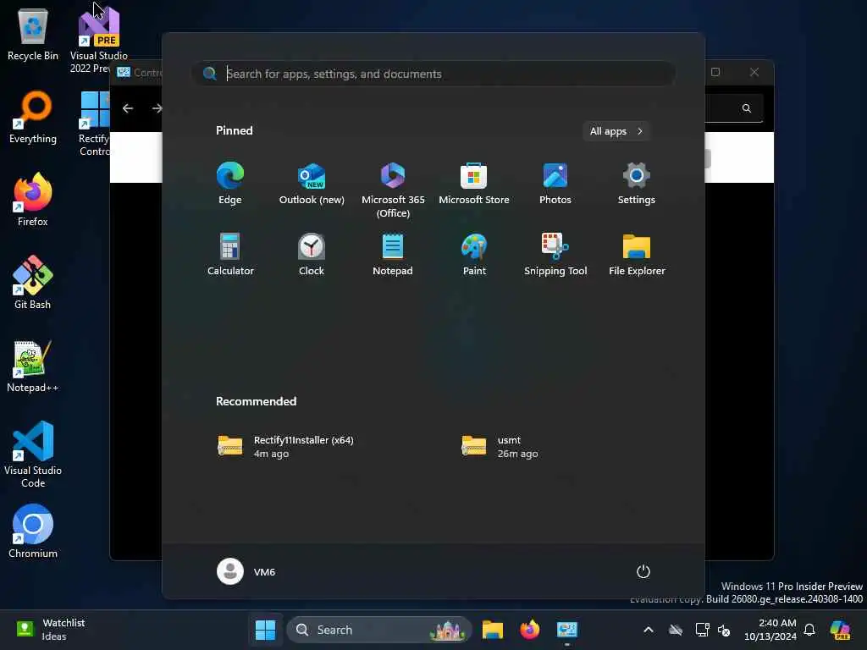
Task: Select the Chromium desktop shortcut
Action: 33,532
